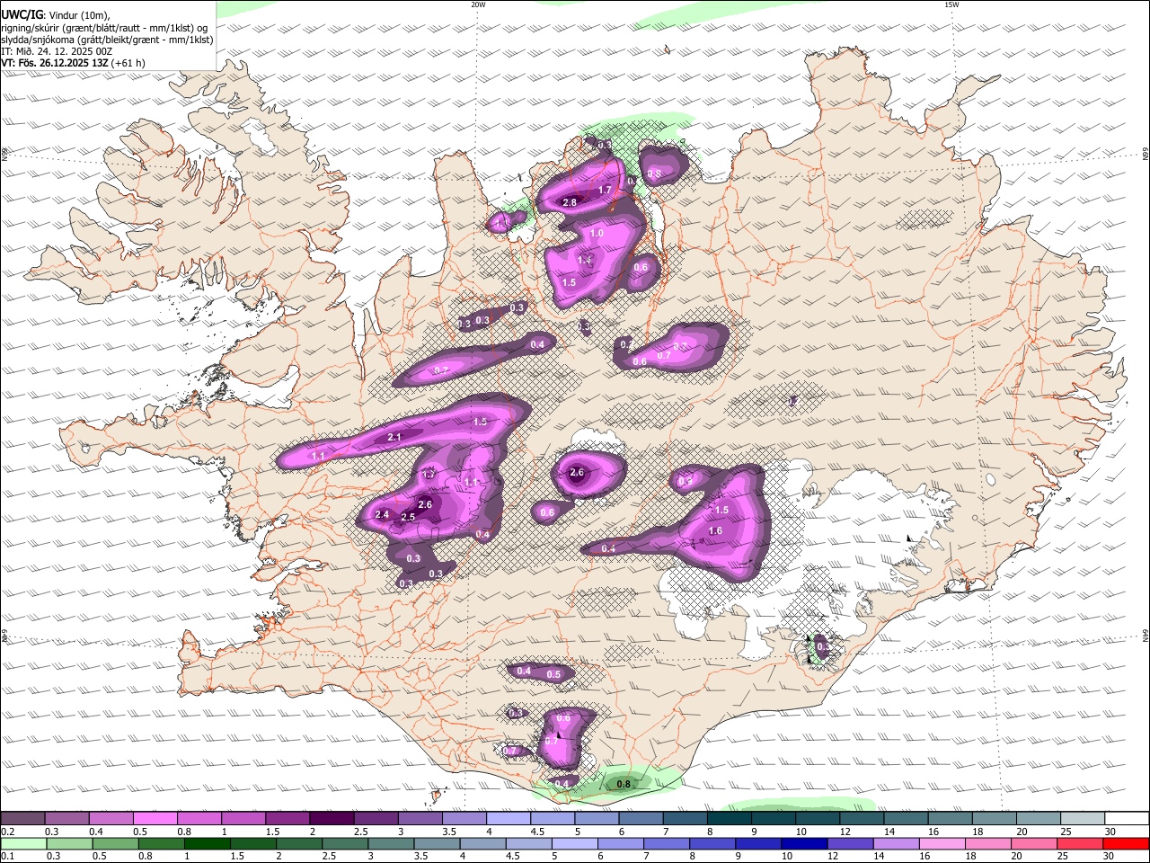Select the dark purple 0.2 swatch in the snow legend
This screenshot has height=863, width=1150.
pos(22,819)
